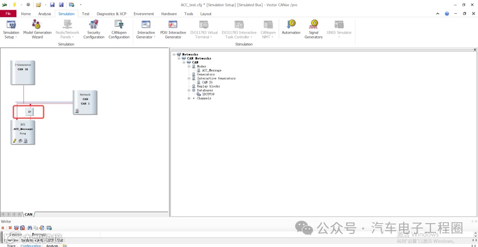Click the Save As floppy icon in the quick access bar
478x247 pixels.
pyautogui.click(x=61, y=4)
